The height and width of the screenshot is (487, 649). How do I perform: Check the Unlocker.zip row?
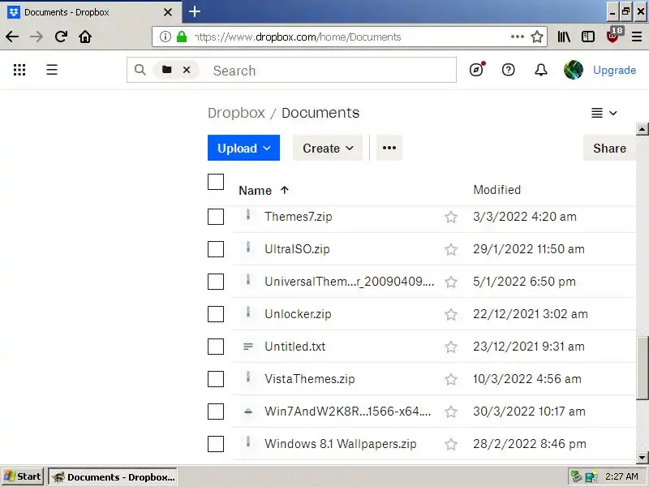pos(216,314)
